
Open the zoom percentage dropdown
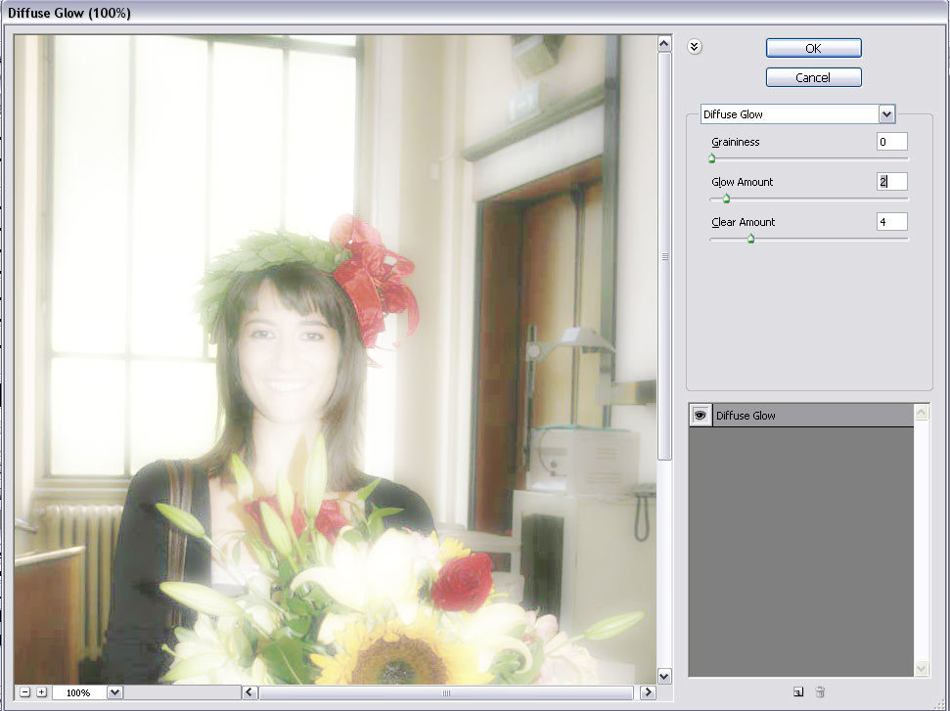click(x=114, y=692)
